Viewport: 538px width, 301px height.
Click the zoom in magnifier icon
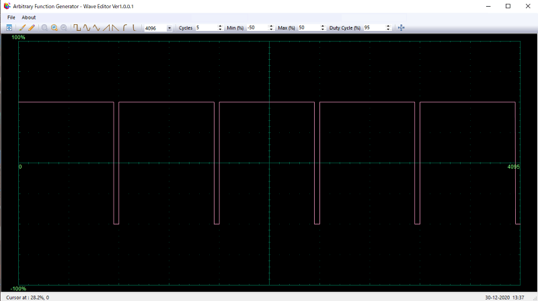[54, 28]
